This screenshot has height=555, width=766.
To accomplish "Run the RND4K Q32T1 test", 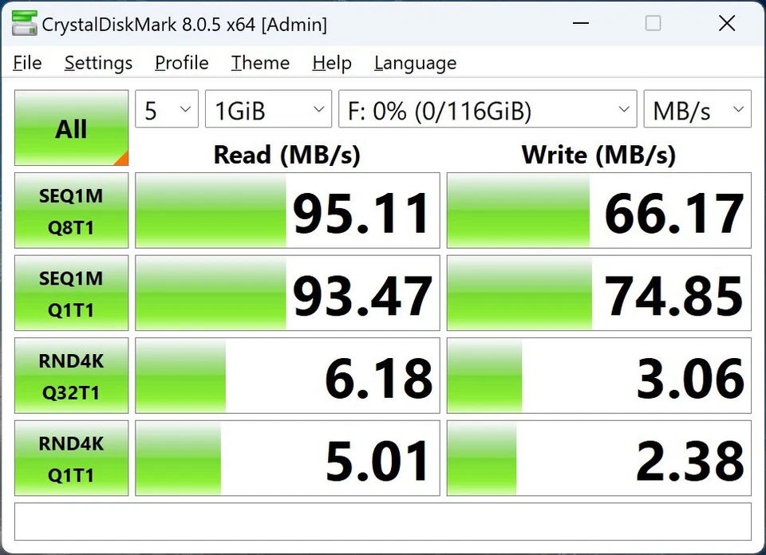I will [71, 376].
